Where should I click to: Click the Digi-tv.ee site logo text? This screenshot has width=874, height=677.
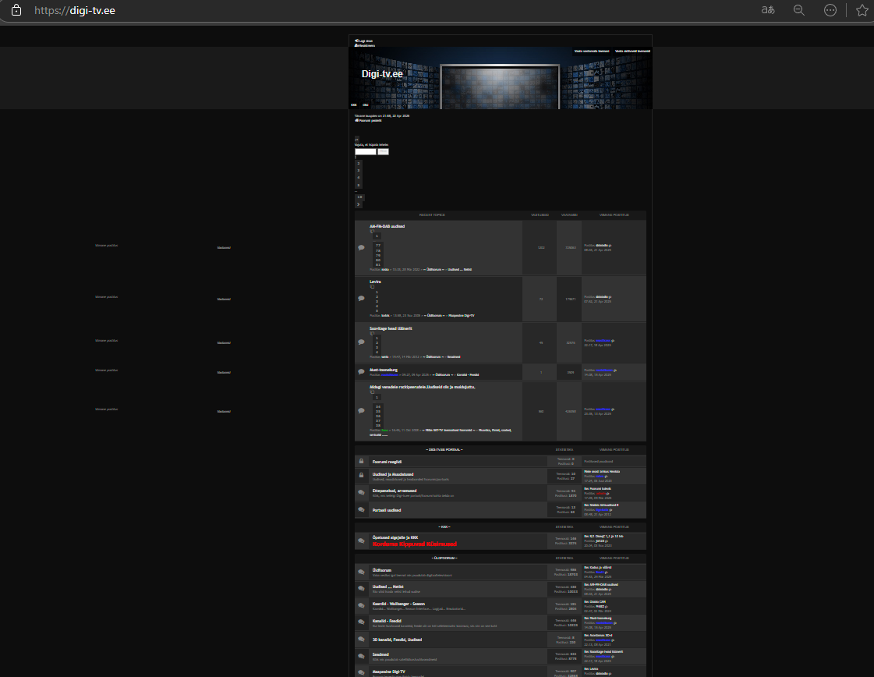(x=382, y=73)
